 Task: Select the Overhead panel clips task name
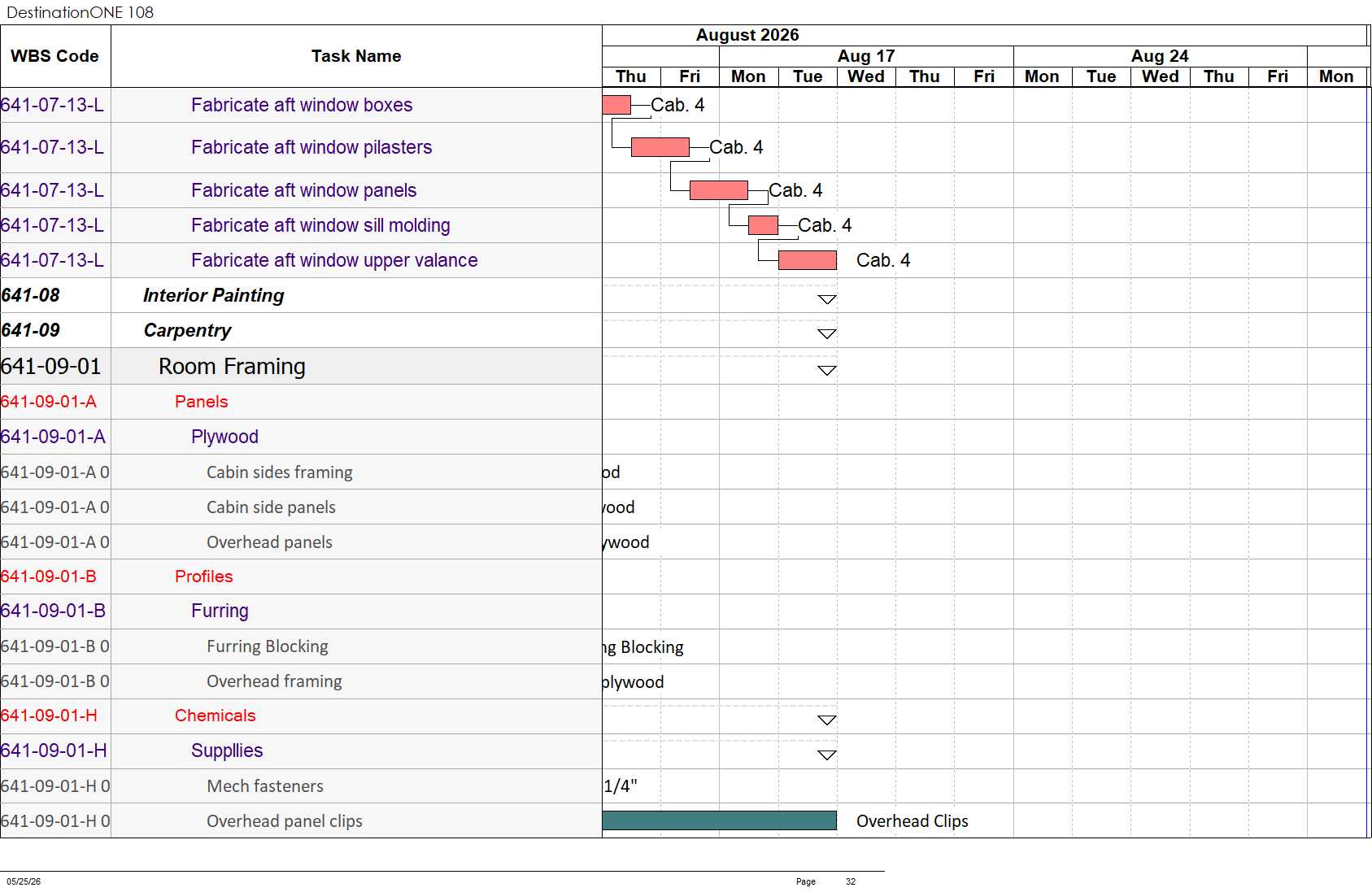[x=285, y=821]
